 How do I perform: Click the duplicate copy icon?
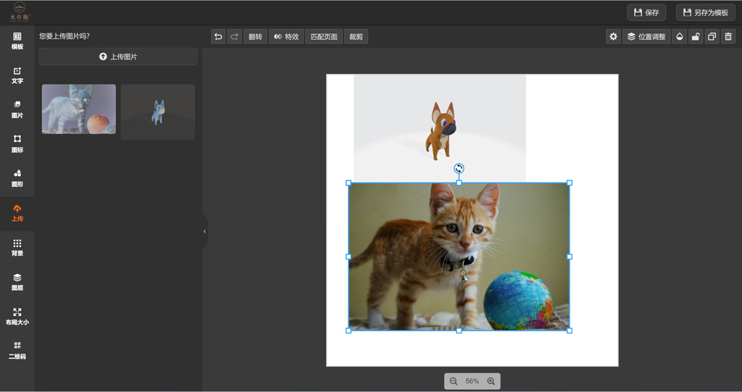coord(712,36)
